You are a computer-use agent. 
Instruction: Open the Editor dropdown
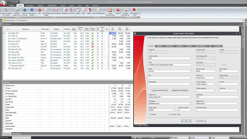[190, 71]
